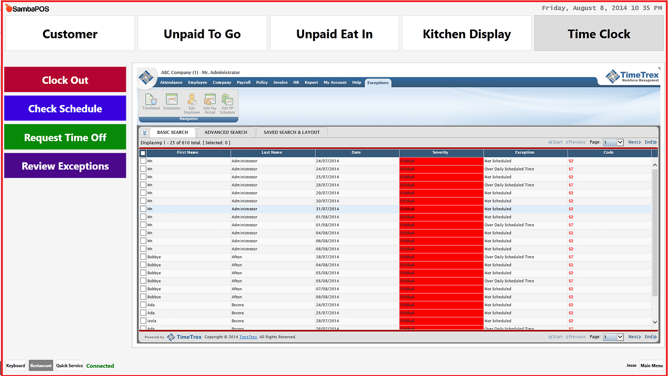Click the TimeTrex Workforce Management logo

[632, 76]
